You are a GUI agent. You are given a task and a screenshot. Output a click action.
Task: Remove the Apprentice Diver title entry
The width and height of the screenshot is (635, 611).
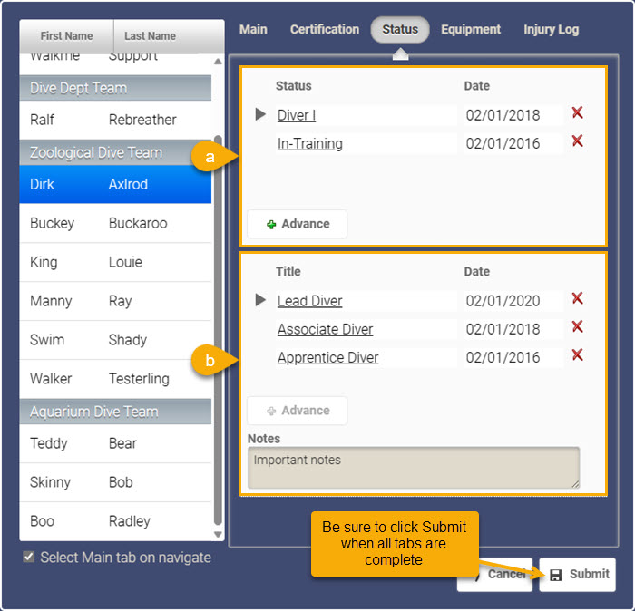[577, 354]
